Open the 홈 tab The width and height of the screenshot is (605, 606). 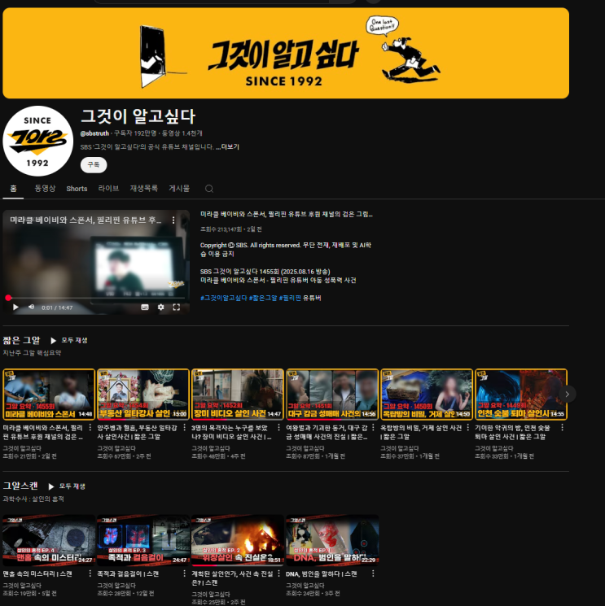pos(13,189)
